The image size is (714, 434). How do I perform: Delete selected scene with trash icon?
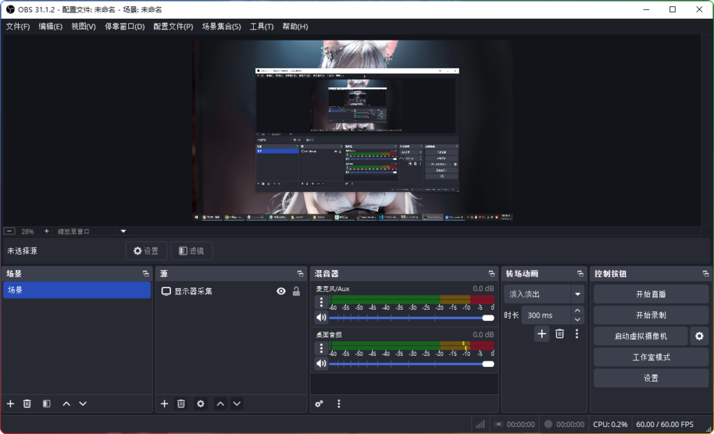tap(27, 403)
